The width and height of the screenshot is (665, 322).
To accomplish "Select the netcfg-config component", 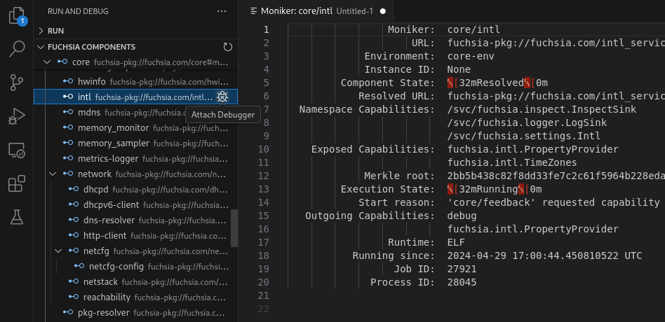I will 135,267.
